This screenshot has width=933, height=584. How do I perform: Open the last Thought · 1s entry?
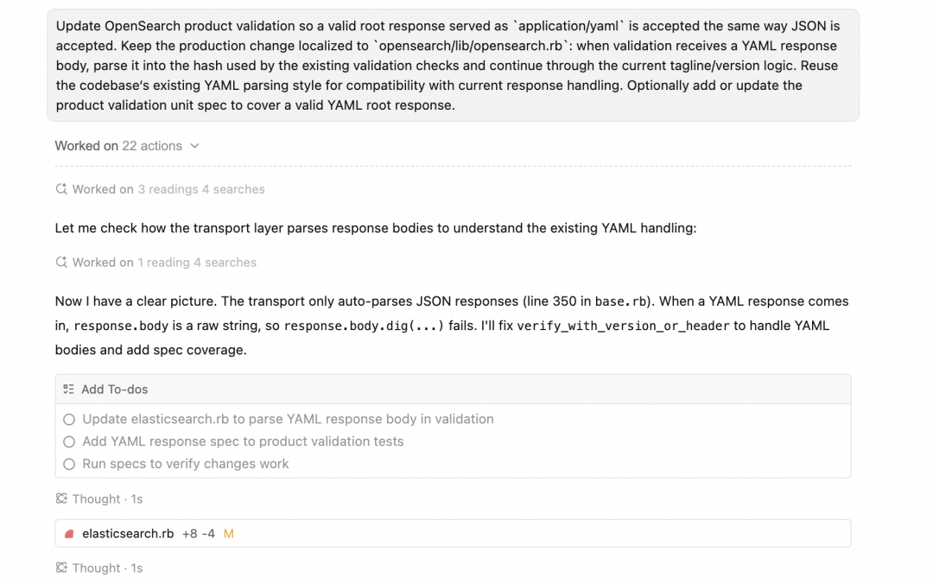[107, 568]
